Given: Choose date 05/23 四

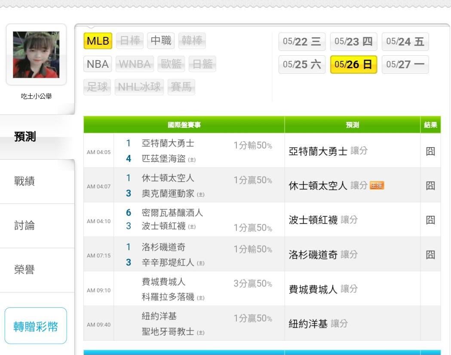Looking at the screenshot, I should (x=353, y=42).
